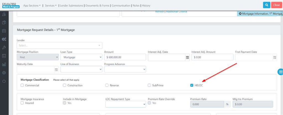Open calendar picker for Maturity Date
Screen dimensions: 283x115
56,70
